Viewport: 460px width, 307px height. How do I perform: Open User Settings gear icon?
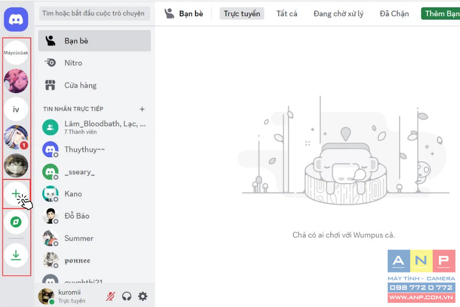click(143, 296)
